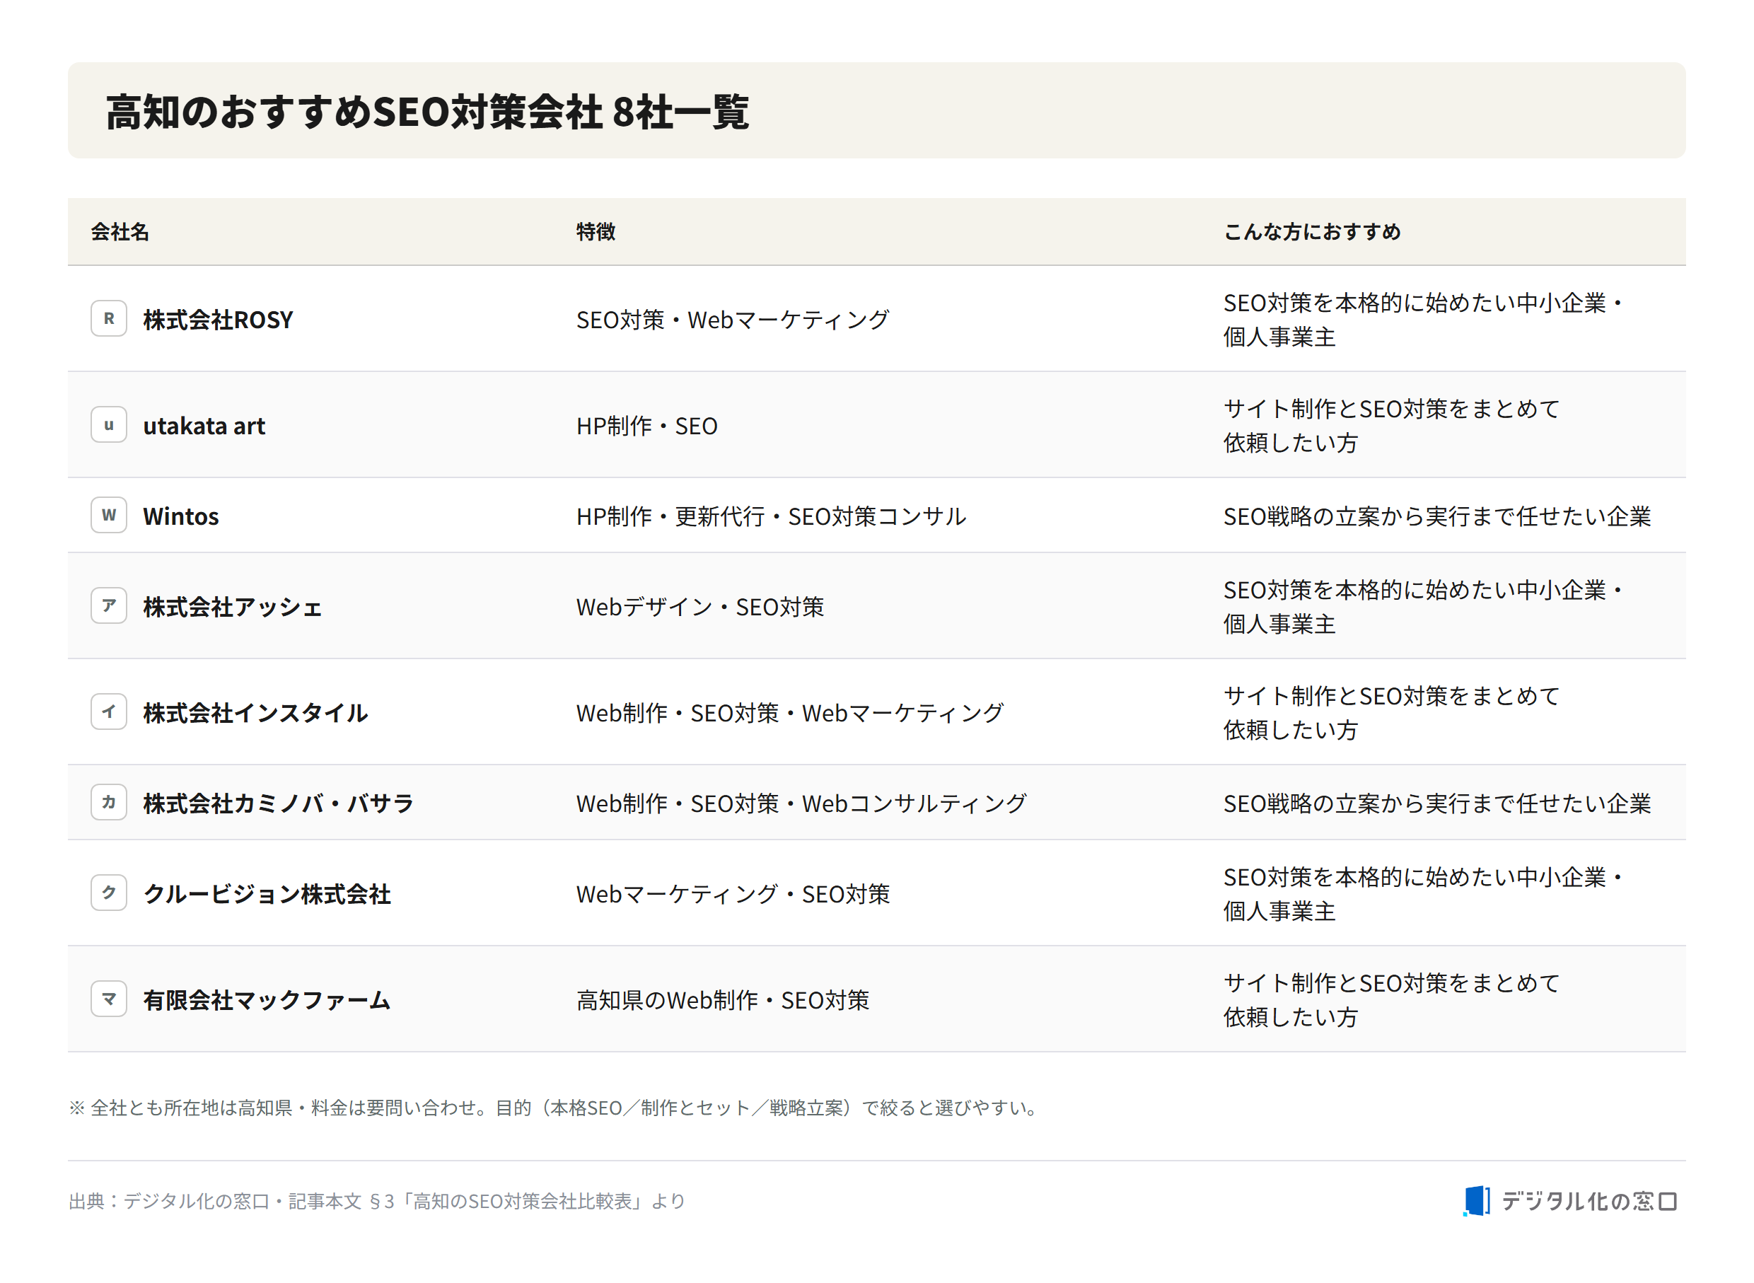Click the W badge icon beside Wintos
Screen dimensions: 1754x1283
[x=109, y=516]
